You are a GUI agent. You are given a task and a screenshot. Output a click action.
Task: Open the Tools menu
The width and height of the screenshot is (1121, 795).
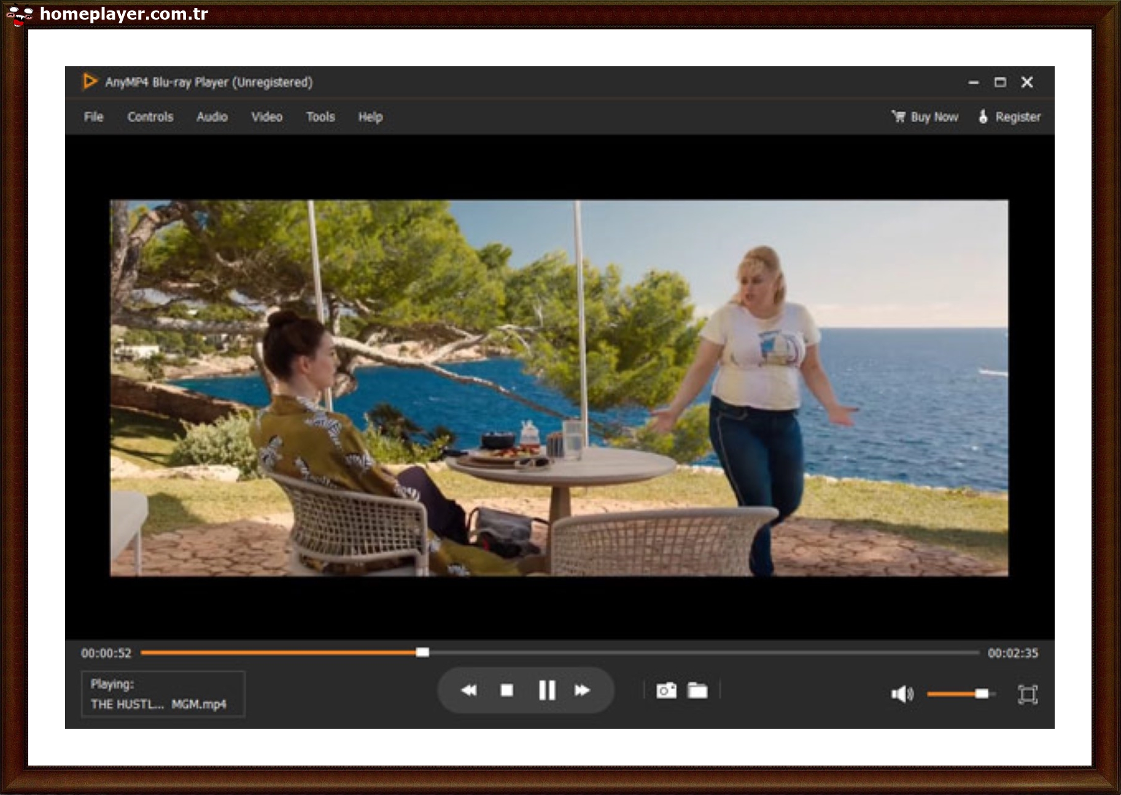click(x=320, y=117)
